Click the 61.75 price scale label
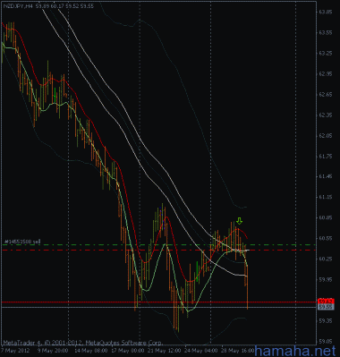Image resolution: width=340 pixels, height=357 pixels. coord(326,157)
